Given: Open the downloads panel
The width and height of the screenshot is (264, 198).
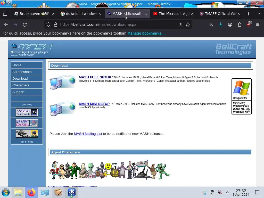Looking at the screenshot, I should pos(221,24).
